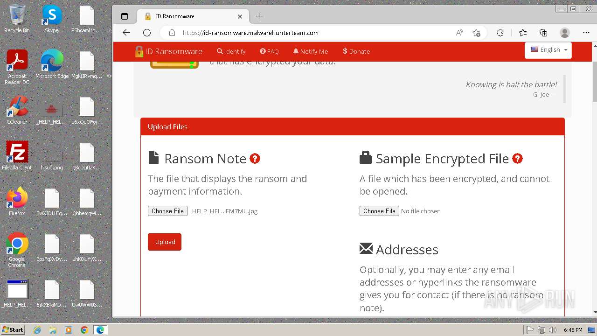Open the Recycle Bin desktop icon
This screenshot has width=597, height=336.
(17, 19)
